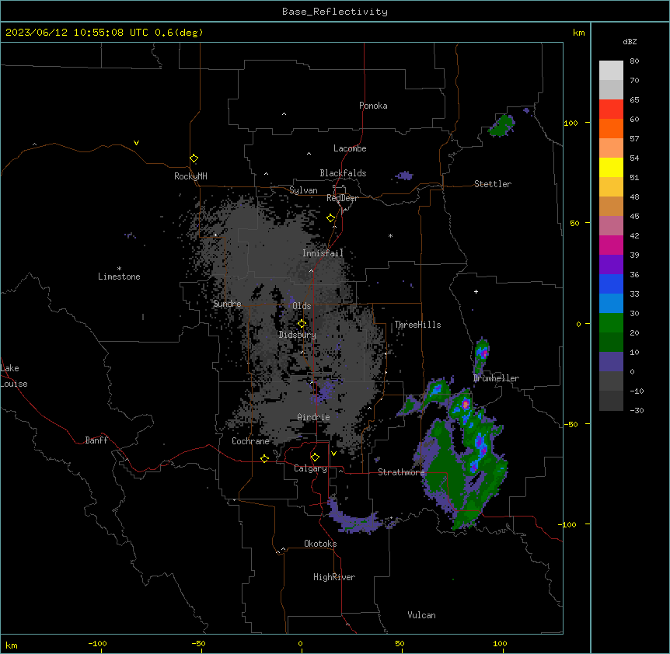Select the yellow diamond marker beneath Cochrane
Image resolution: width=670 pixels, height=654 pixels.
tap(264, 458)
